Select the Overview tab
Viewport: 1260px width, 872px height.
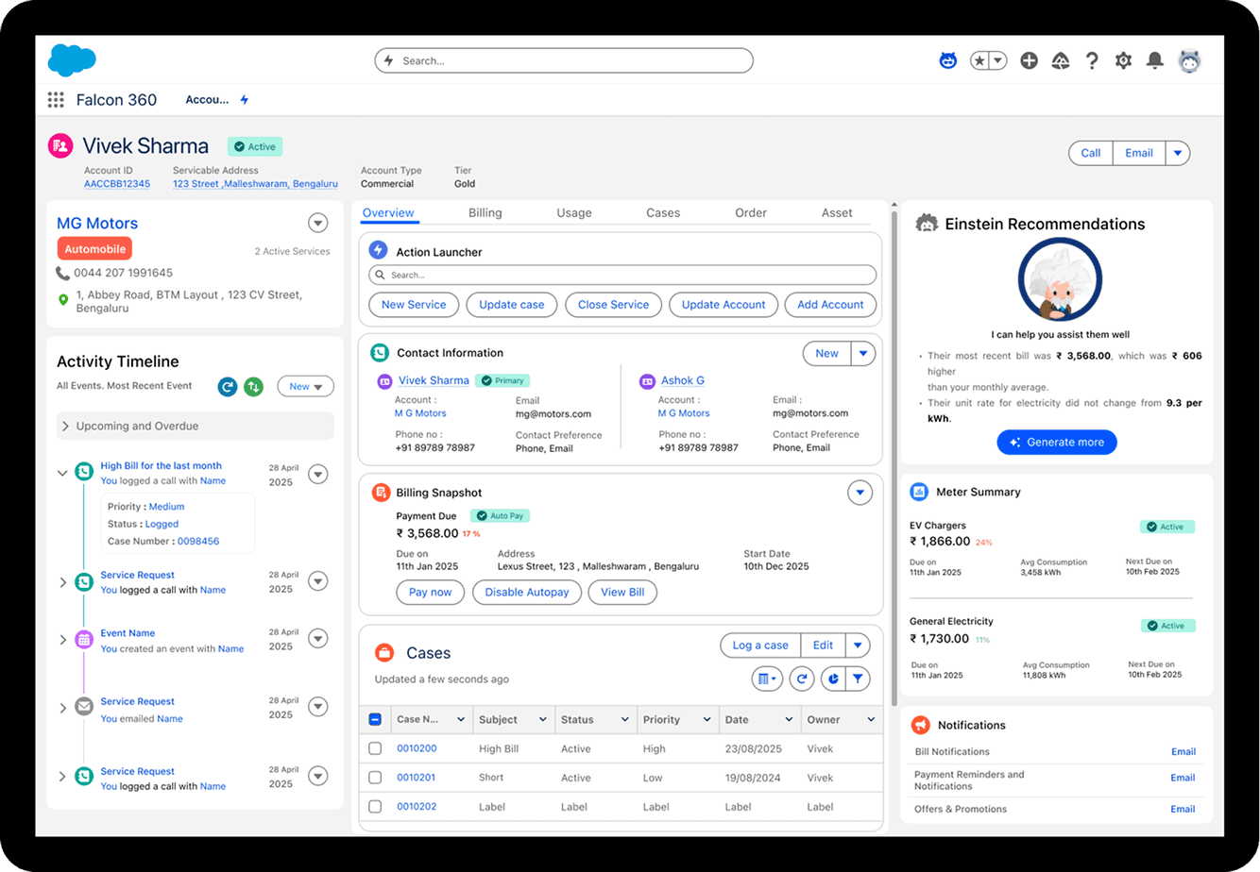click(388, 213)
